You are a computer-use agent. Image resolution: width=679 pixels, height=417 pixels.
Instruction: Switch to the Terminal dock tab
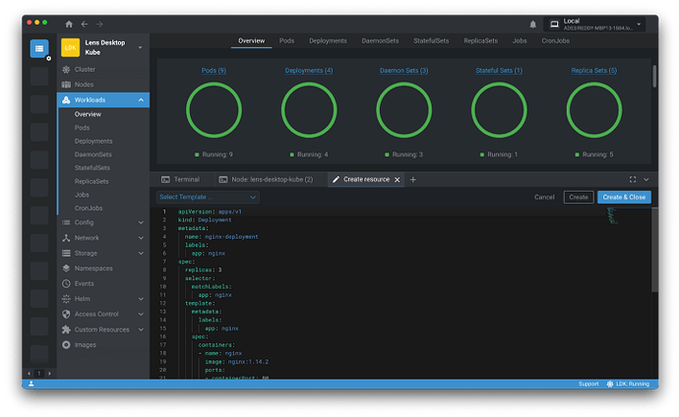click(180, 180)
